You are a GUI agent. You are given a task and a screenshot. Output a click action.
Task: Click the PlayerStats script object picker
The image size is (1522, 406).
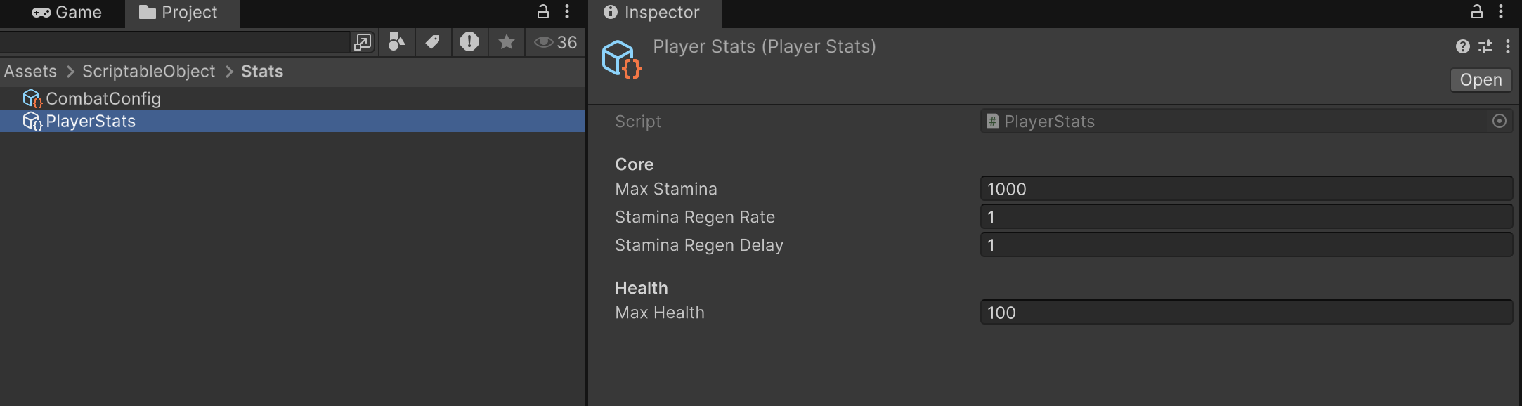[1499, 122]
